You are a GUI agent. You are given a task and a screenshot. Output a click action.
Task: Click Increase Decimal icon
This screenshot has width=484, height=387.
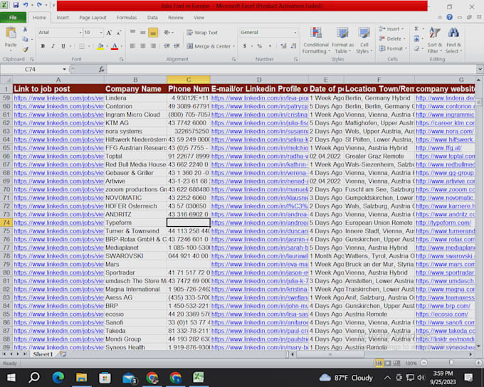click(x=283, y=46)
